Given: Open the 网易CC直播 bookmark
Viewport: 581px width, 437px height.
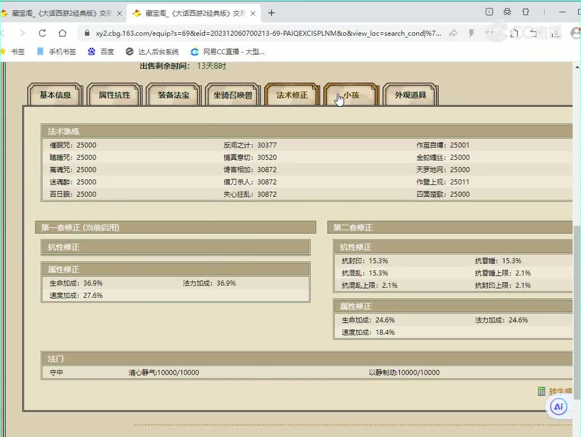Looking at the screenshot, I should click(x=227, y=51).
